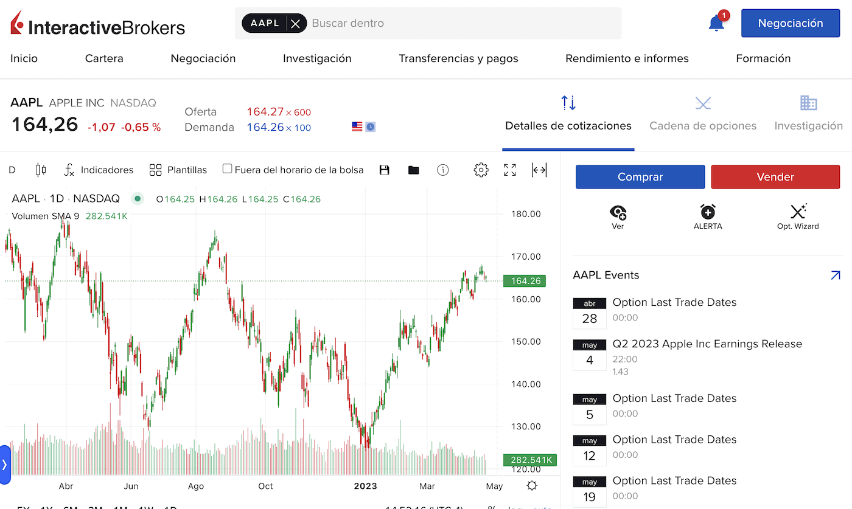Expand chart to fullscreen
This screenshot has width=852, height=509.
pyautogui.click(x=510, y=170)
